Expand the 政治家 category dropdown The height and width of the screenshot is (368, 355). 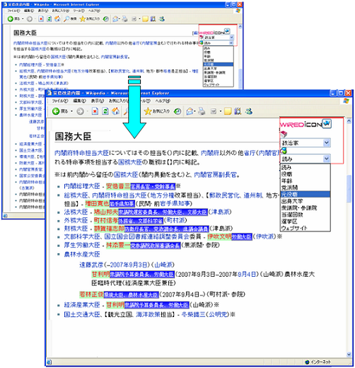coord(327,143)
